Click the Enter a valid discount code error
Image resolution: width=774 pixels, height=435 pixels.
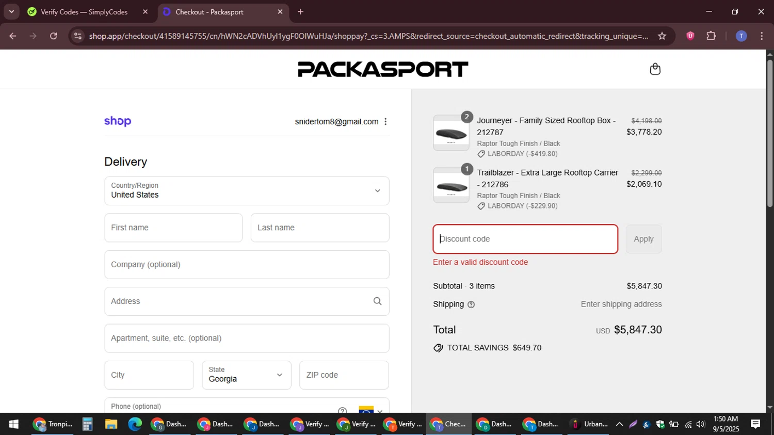[x=480, y=262]
